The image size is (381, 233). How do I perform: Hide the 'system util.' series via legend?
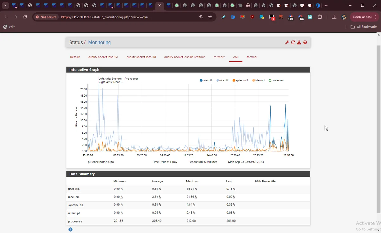coord(240,80)
